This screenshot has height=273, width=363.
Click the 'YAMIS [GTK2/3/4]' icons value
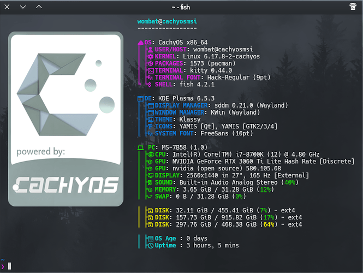[249, 127]
